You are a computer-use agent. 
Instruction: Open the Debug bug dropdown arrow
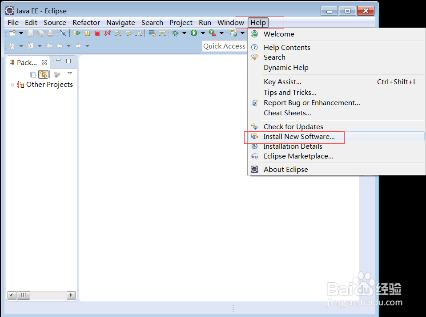click(184, 33)
